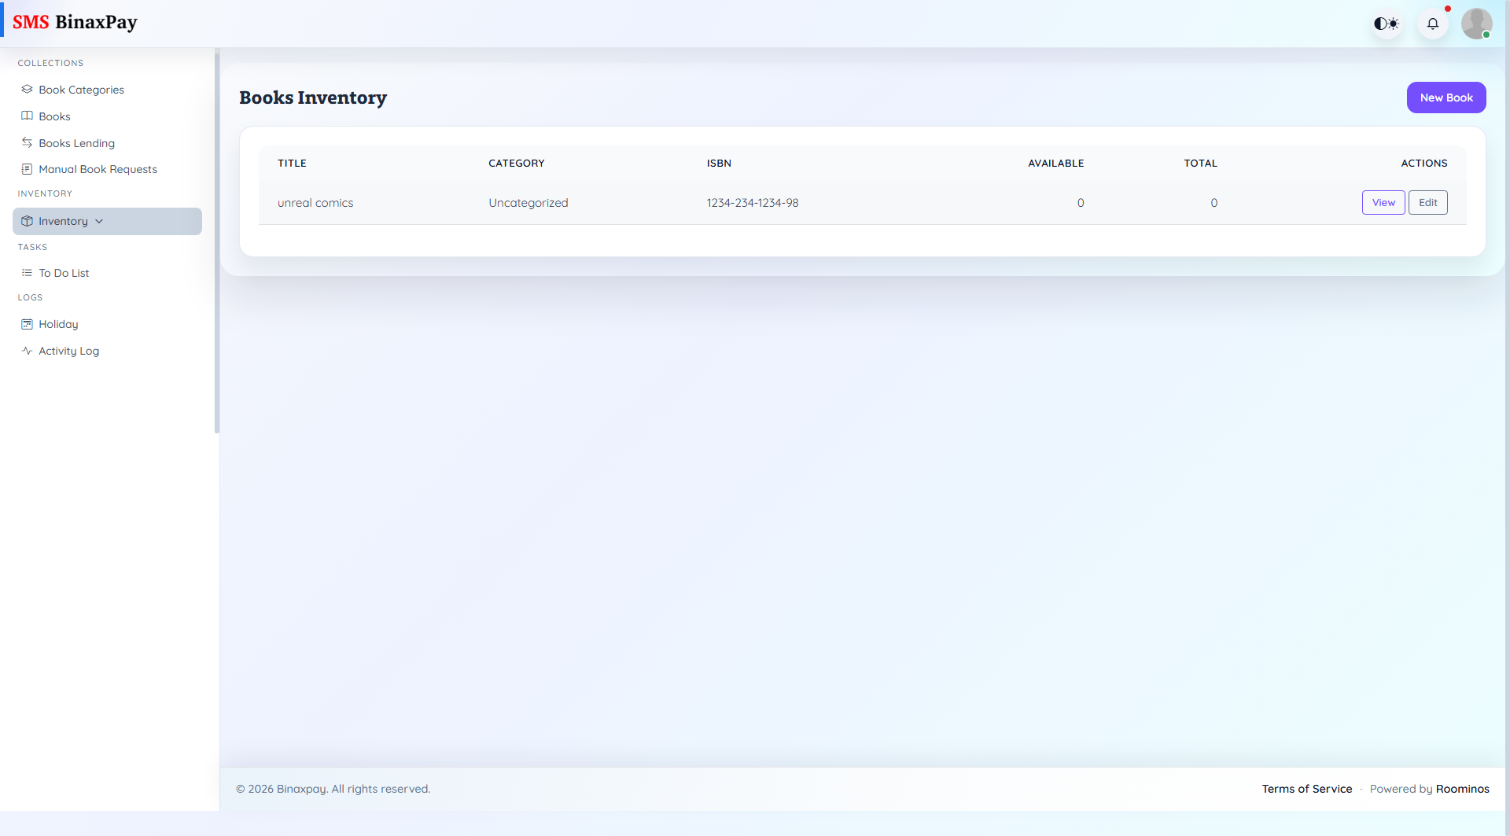This screenshot has height=836, width=1510.
Task: Click the Holiday calendar icon
Action: pyautogui.click(x=28, y=323)
